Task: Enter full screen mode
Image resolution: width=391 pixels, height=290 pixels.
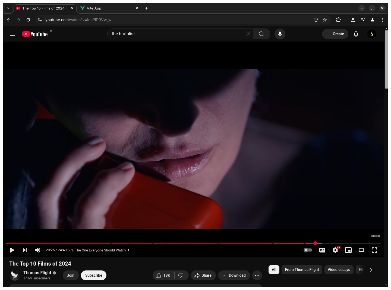Action: click(x=374, y=250)
